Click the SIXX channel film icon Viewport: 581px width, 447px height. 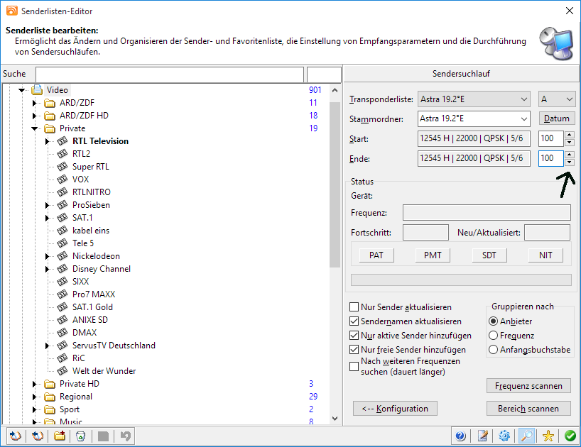coord(63,281)
